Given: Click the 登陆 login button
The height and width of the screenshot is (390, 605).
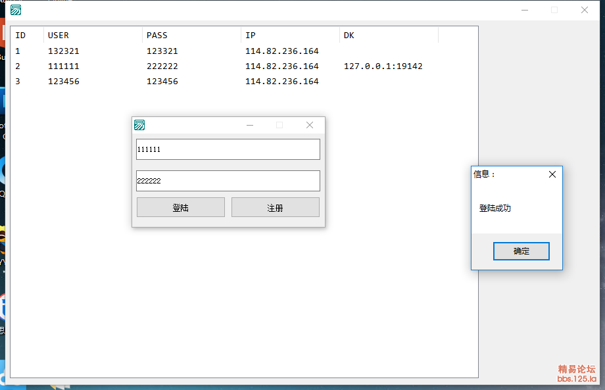Looking at the screenshot, I should 181,207.
